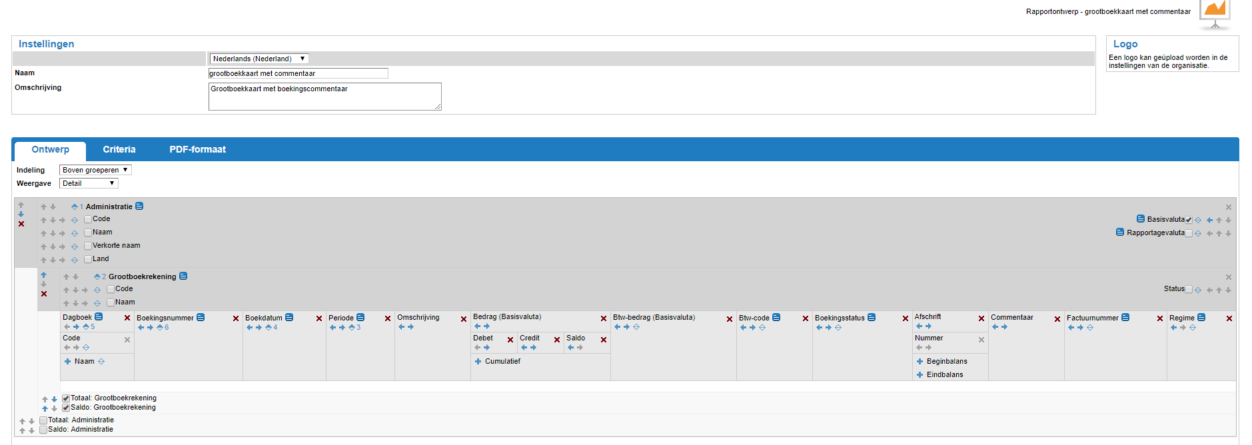Open Administratie group settings icon
The image size is (1252, 445).
(139, 207)
